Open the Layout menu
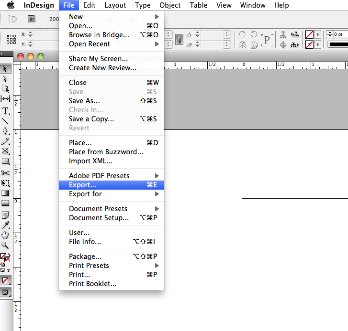This screenshot has width=348, height=331. pyautogui.click(x=115, y=5)
